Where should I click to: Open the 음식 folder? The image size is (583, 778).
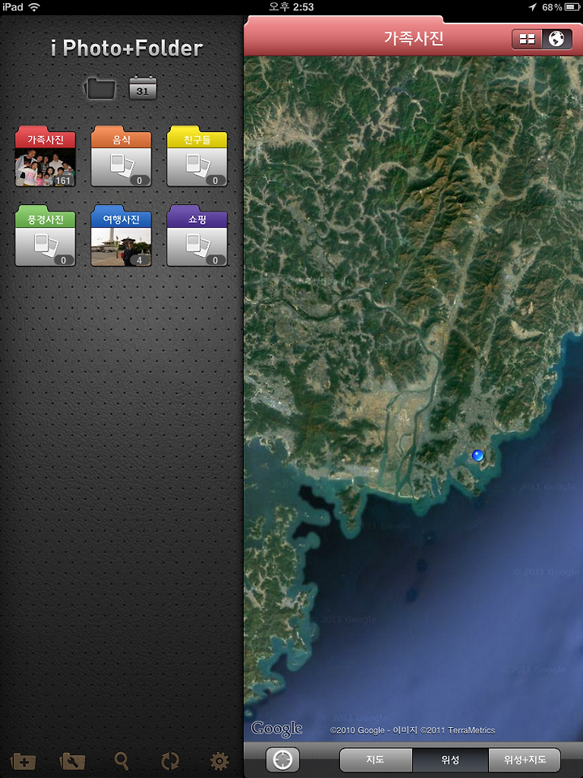click(x=121, y=156)
